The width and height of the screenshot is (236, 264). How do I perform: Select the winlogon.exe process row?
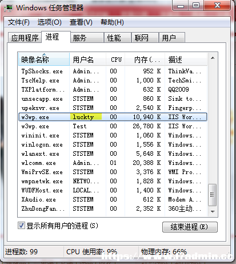coord(113,144)
